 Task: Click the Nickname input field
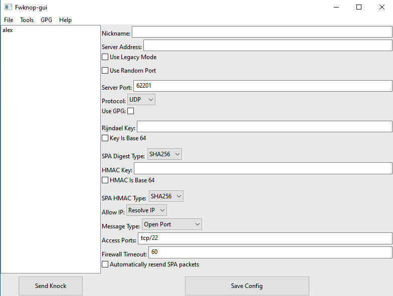(262, 32)
